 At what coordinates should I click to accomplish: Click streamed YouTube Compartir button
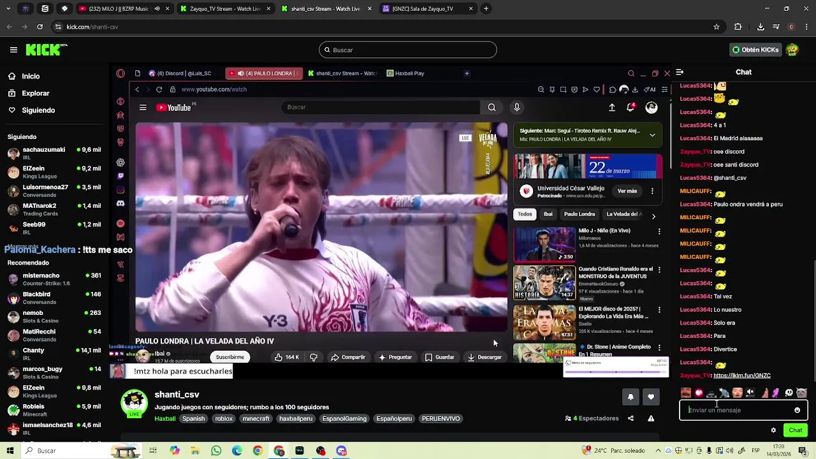(x=348, y=357)
